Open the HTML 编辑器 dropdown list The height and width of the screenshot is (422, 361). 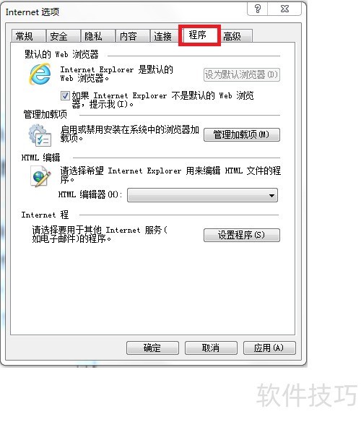click(x=202, y=195)
